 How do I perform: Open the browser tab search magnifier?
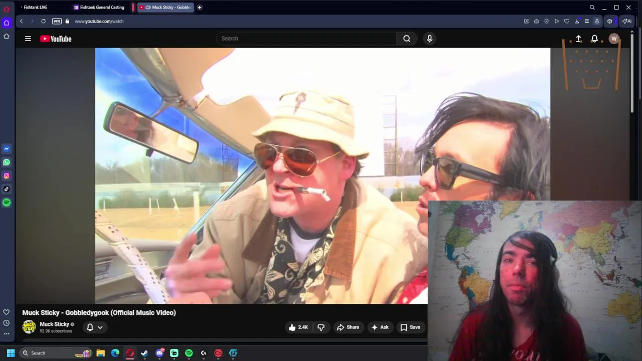pos(592,7)
